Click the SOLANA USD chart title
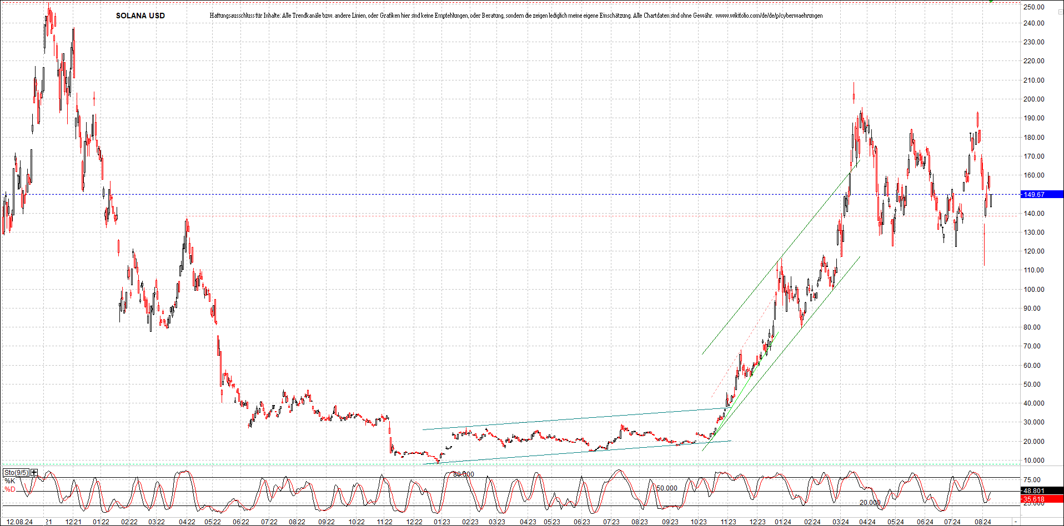 pos(140,16)
